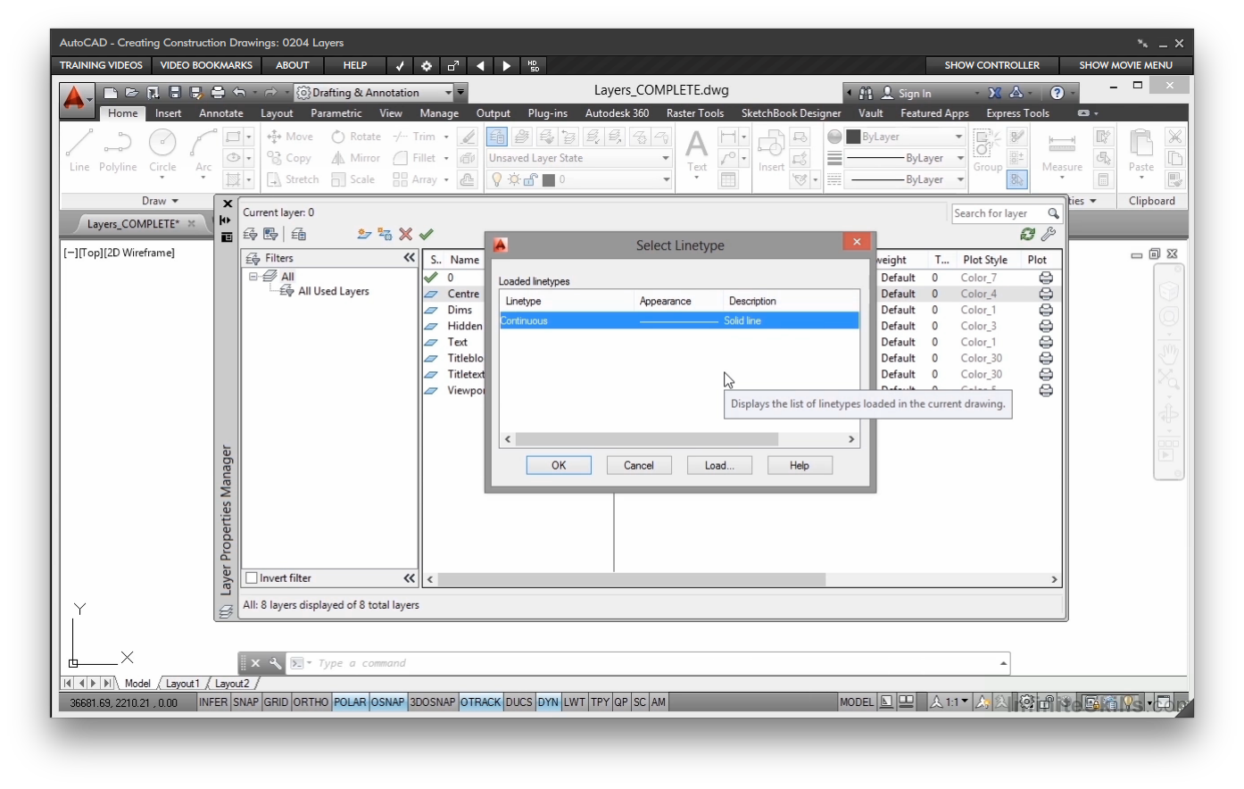Click the Set Current green checkmark icon
Screen dimensions: 1244x789
(427, 234)
